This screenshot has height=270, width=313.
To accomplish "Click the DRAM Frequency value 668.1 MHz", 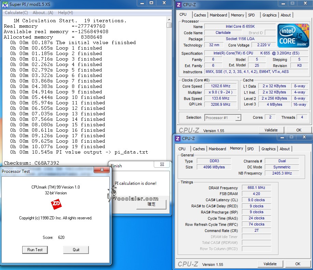I will coord(256,188).
